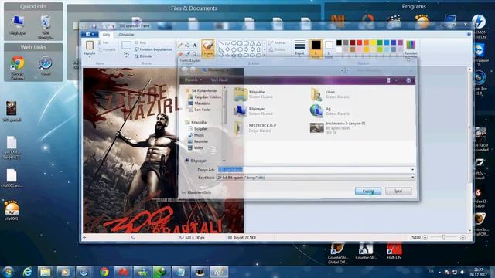The image size is (495, 278).
Task: Select the Renk 1 foreground color box
Action: point(316,48)
